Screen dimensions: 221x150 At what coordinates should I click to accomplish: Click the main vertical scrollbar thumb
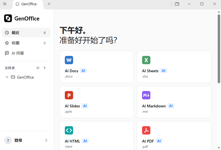(219, 49)
